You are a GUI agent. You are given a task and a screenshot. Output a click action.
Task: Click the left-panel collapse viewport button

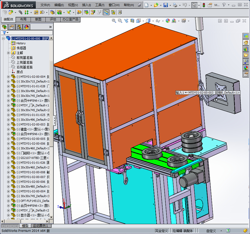(x=220, y=21)
